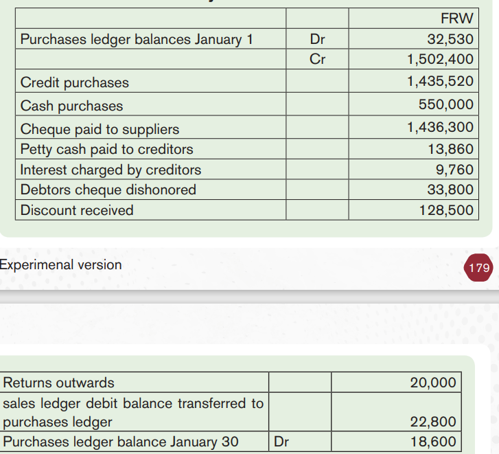
Task: Click the Cr cell in the table
Action: click(317, 59)
